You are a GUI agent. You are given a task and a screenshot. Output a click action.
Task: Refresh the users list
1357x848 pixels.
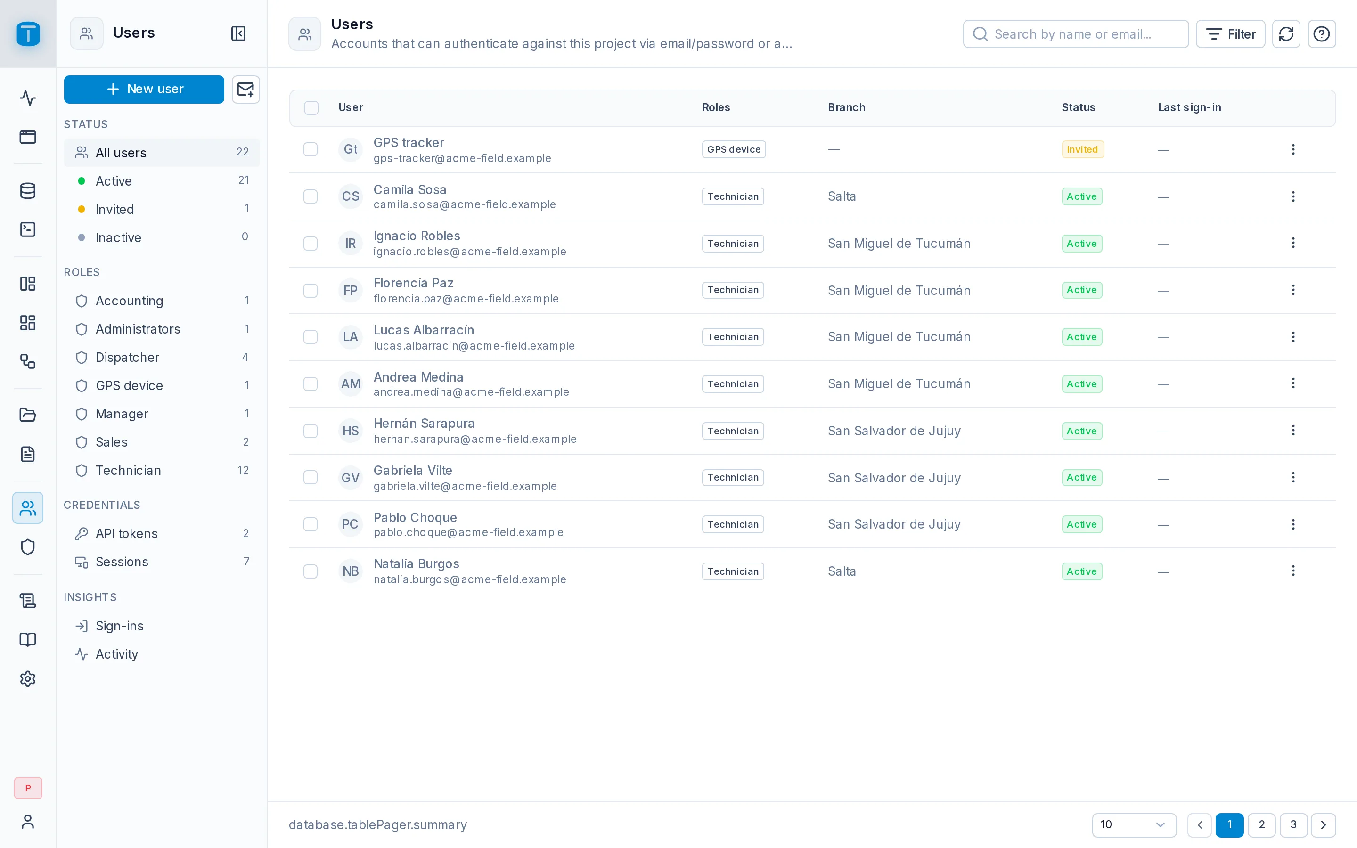tap(1286, 34)
